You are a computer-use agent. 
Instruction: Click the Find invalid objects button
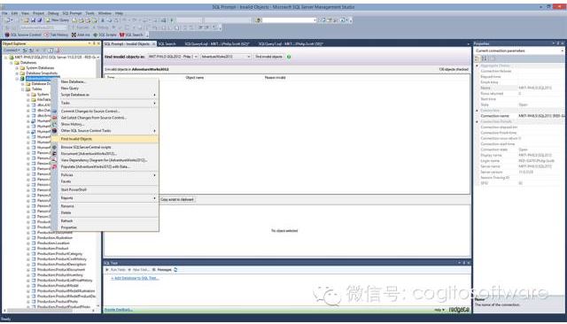coord(268,57)
